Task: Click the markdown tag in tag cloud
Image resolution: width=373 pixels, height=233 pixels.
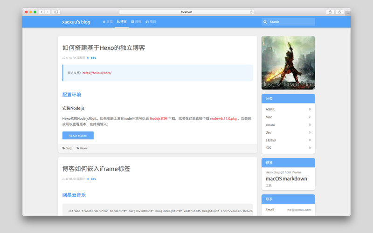Action: (x=295, y=179)
